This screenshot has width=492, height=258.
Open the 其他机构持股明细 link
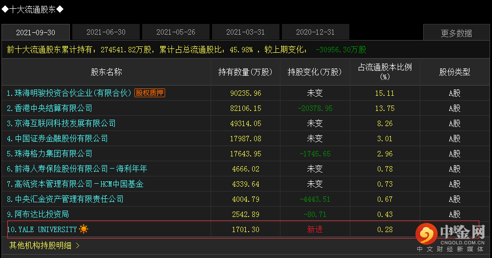click(41, 245)
